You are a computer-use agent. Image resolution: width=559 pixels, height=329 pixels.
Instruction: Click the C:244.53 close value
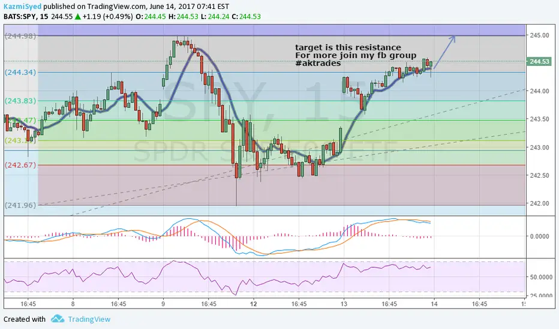coord(247,16)
